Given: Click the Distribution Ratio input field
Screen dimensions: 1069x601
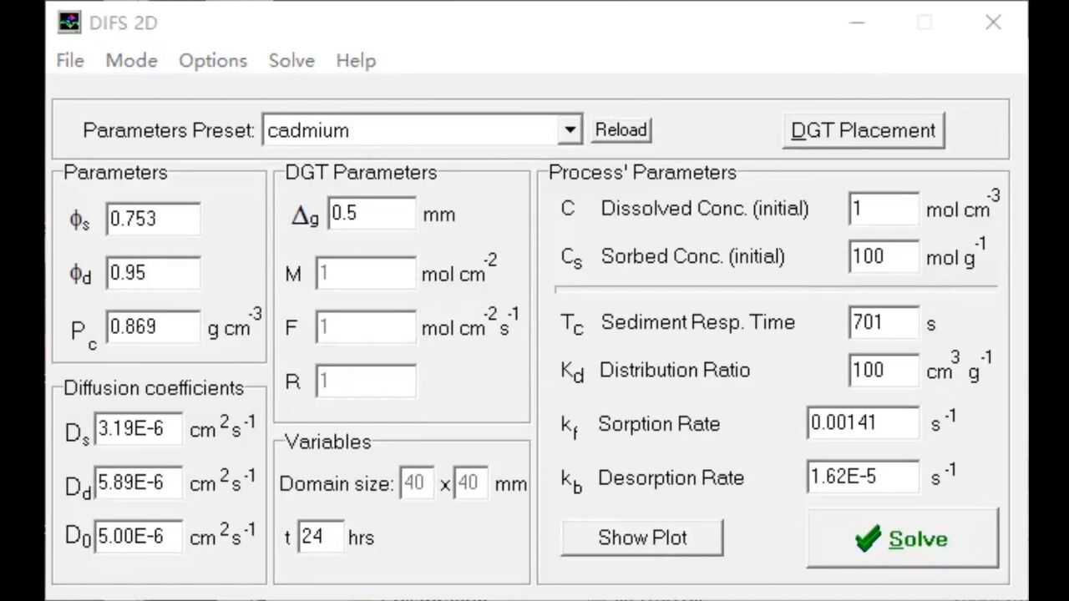Looking at the screenshot, I should 883,370.
